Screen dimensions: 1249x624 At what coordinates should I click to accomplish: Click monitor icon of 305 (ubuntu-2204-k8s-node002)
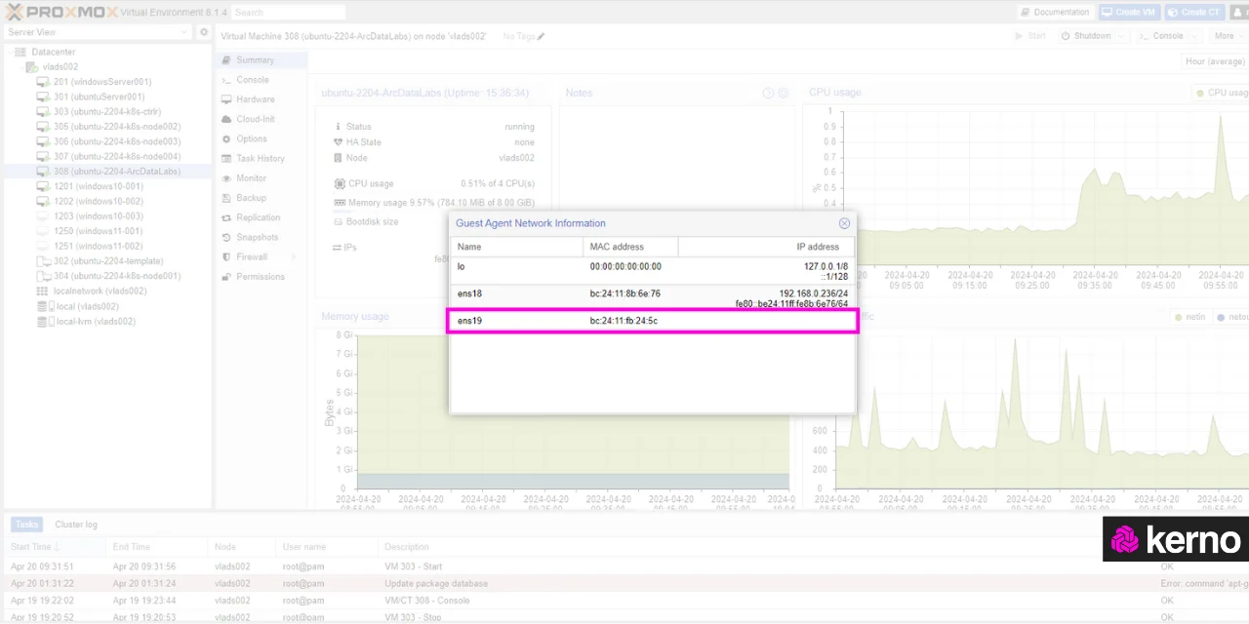(x=43, y=127)
